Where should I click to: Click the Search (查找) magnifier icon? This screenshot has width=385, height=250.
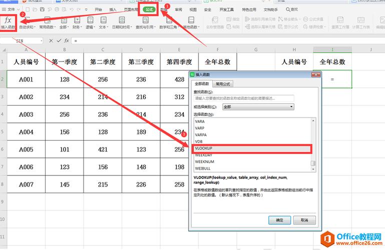[x=288, y=9]
